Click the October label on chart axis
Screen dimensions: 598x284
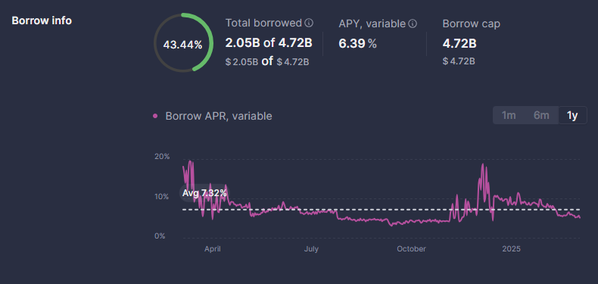coord(411,249)
